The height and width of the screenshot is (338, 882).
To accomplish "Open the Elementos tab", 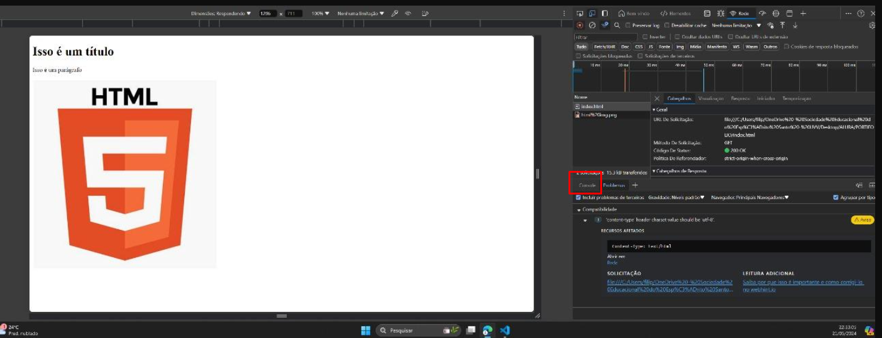I will click(x=675, y=13).
